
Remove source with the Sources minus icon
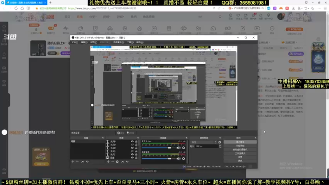tap(113, 162)
